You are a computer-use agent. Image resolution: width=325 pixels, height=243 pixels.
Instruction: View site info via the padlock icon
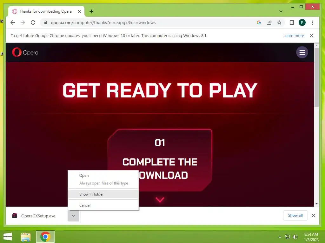(x=46, y=22)
